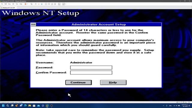The width and height of the screenshot is (192, 108).
Task: Switch to console view icon
Action: (49, 4)
